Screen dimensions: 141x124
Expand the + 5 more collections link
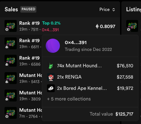pyautogui.click(x=69, y=99)
